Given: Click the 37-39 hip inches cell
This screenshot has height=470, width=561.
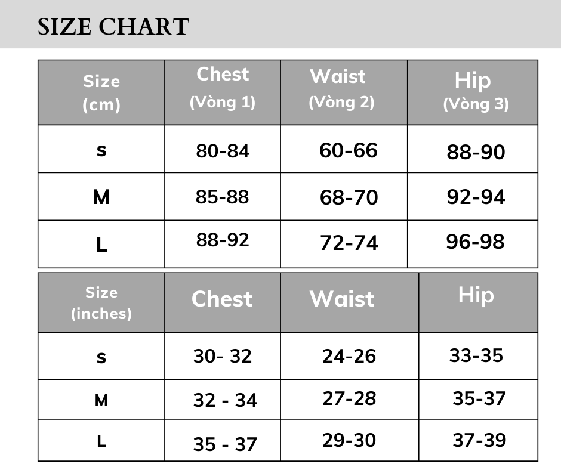Looking at the screenshot, I should coord(479,440).
